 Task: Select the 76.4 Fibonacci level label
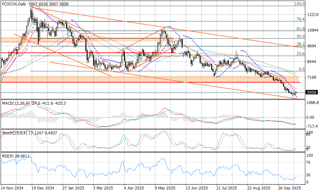[x=300, y=19]
